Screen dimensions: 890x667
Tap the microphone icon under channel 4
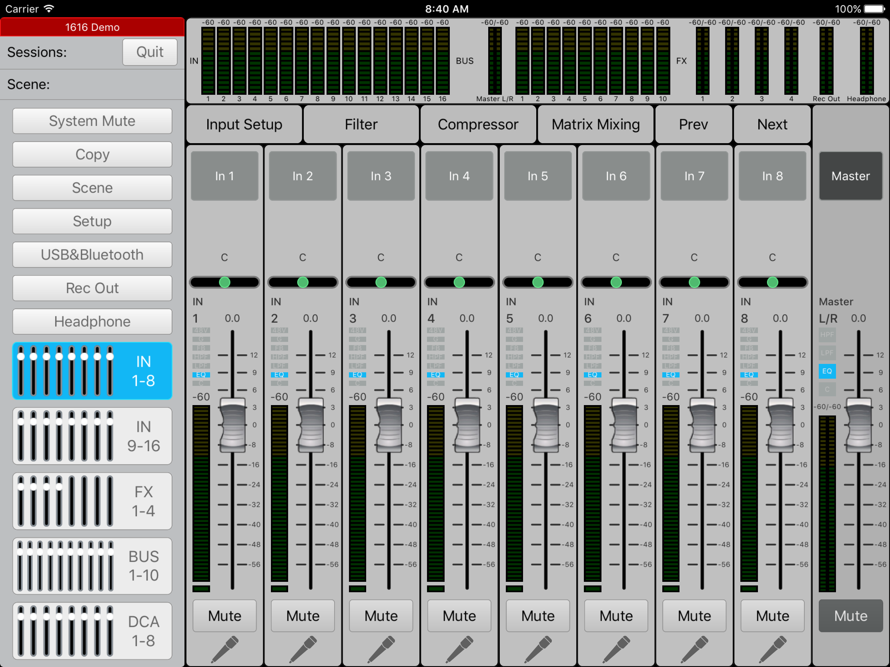click(x=459, y=648)
